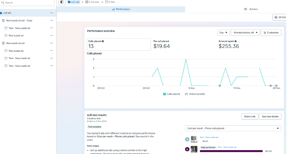Open options menu for New Leads ad set - Copy
Viewport: 292px width, 154px height.
51,21
